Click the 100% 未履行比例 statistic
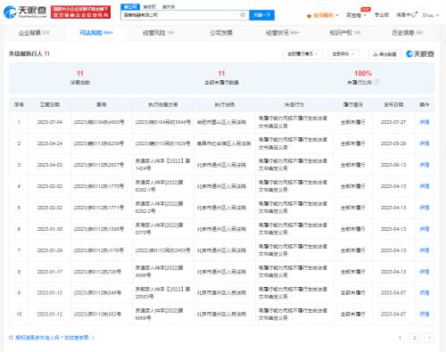 [x=363, y=77]
